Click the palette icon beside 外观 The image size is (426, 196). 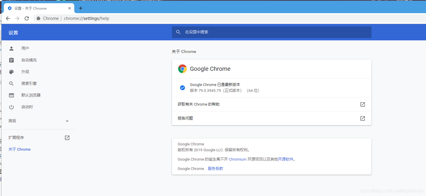point(11,72)
